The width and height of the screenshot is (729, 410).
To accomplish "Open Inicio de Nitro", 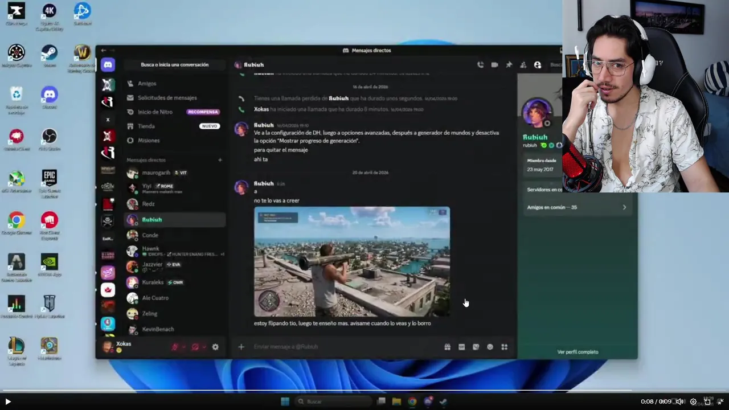I will (174, 112).
